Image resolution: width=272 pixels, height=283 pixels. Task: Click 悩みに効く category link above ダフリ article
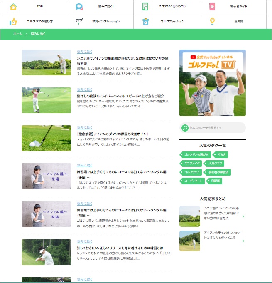click(x=84, y=127)
